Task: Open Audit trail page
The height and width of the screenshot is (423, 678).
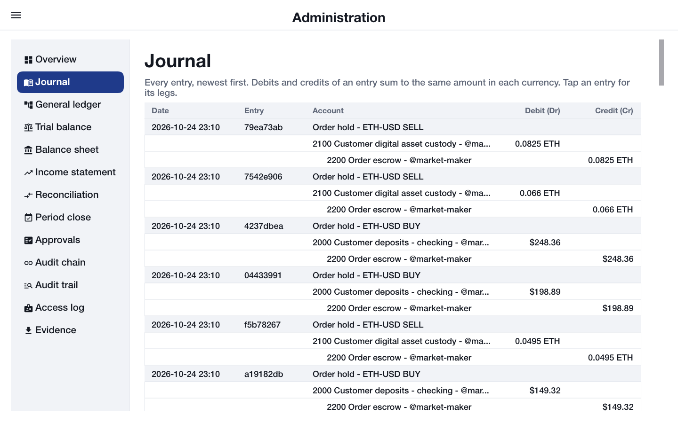Action: 70,285
